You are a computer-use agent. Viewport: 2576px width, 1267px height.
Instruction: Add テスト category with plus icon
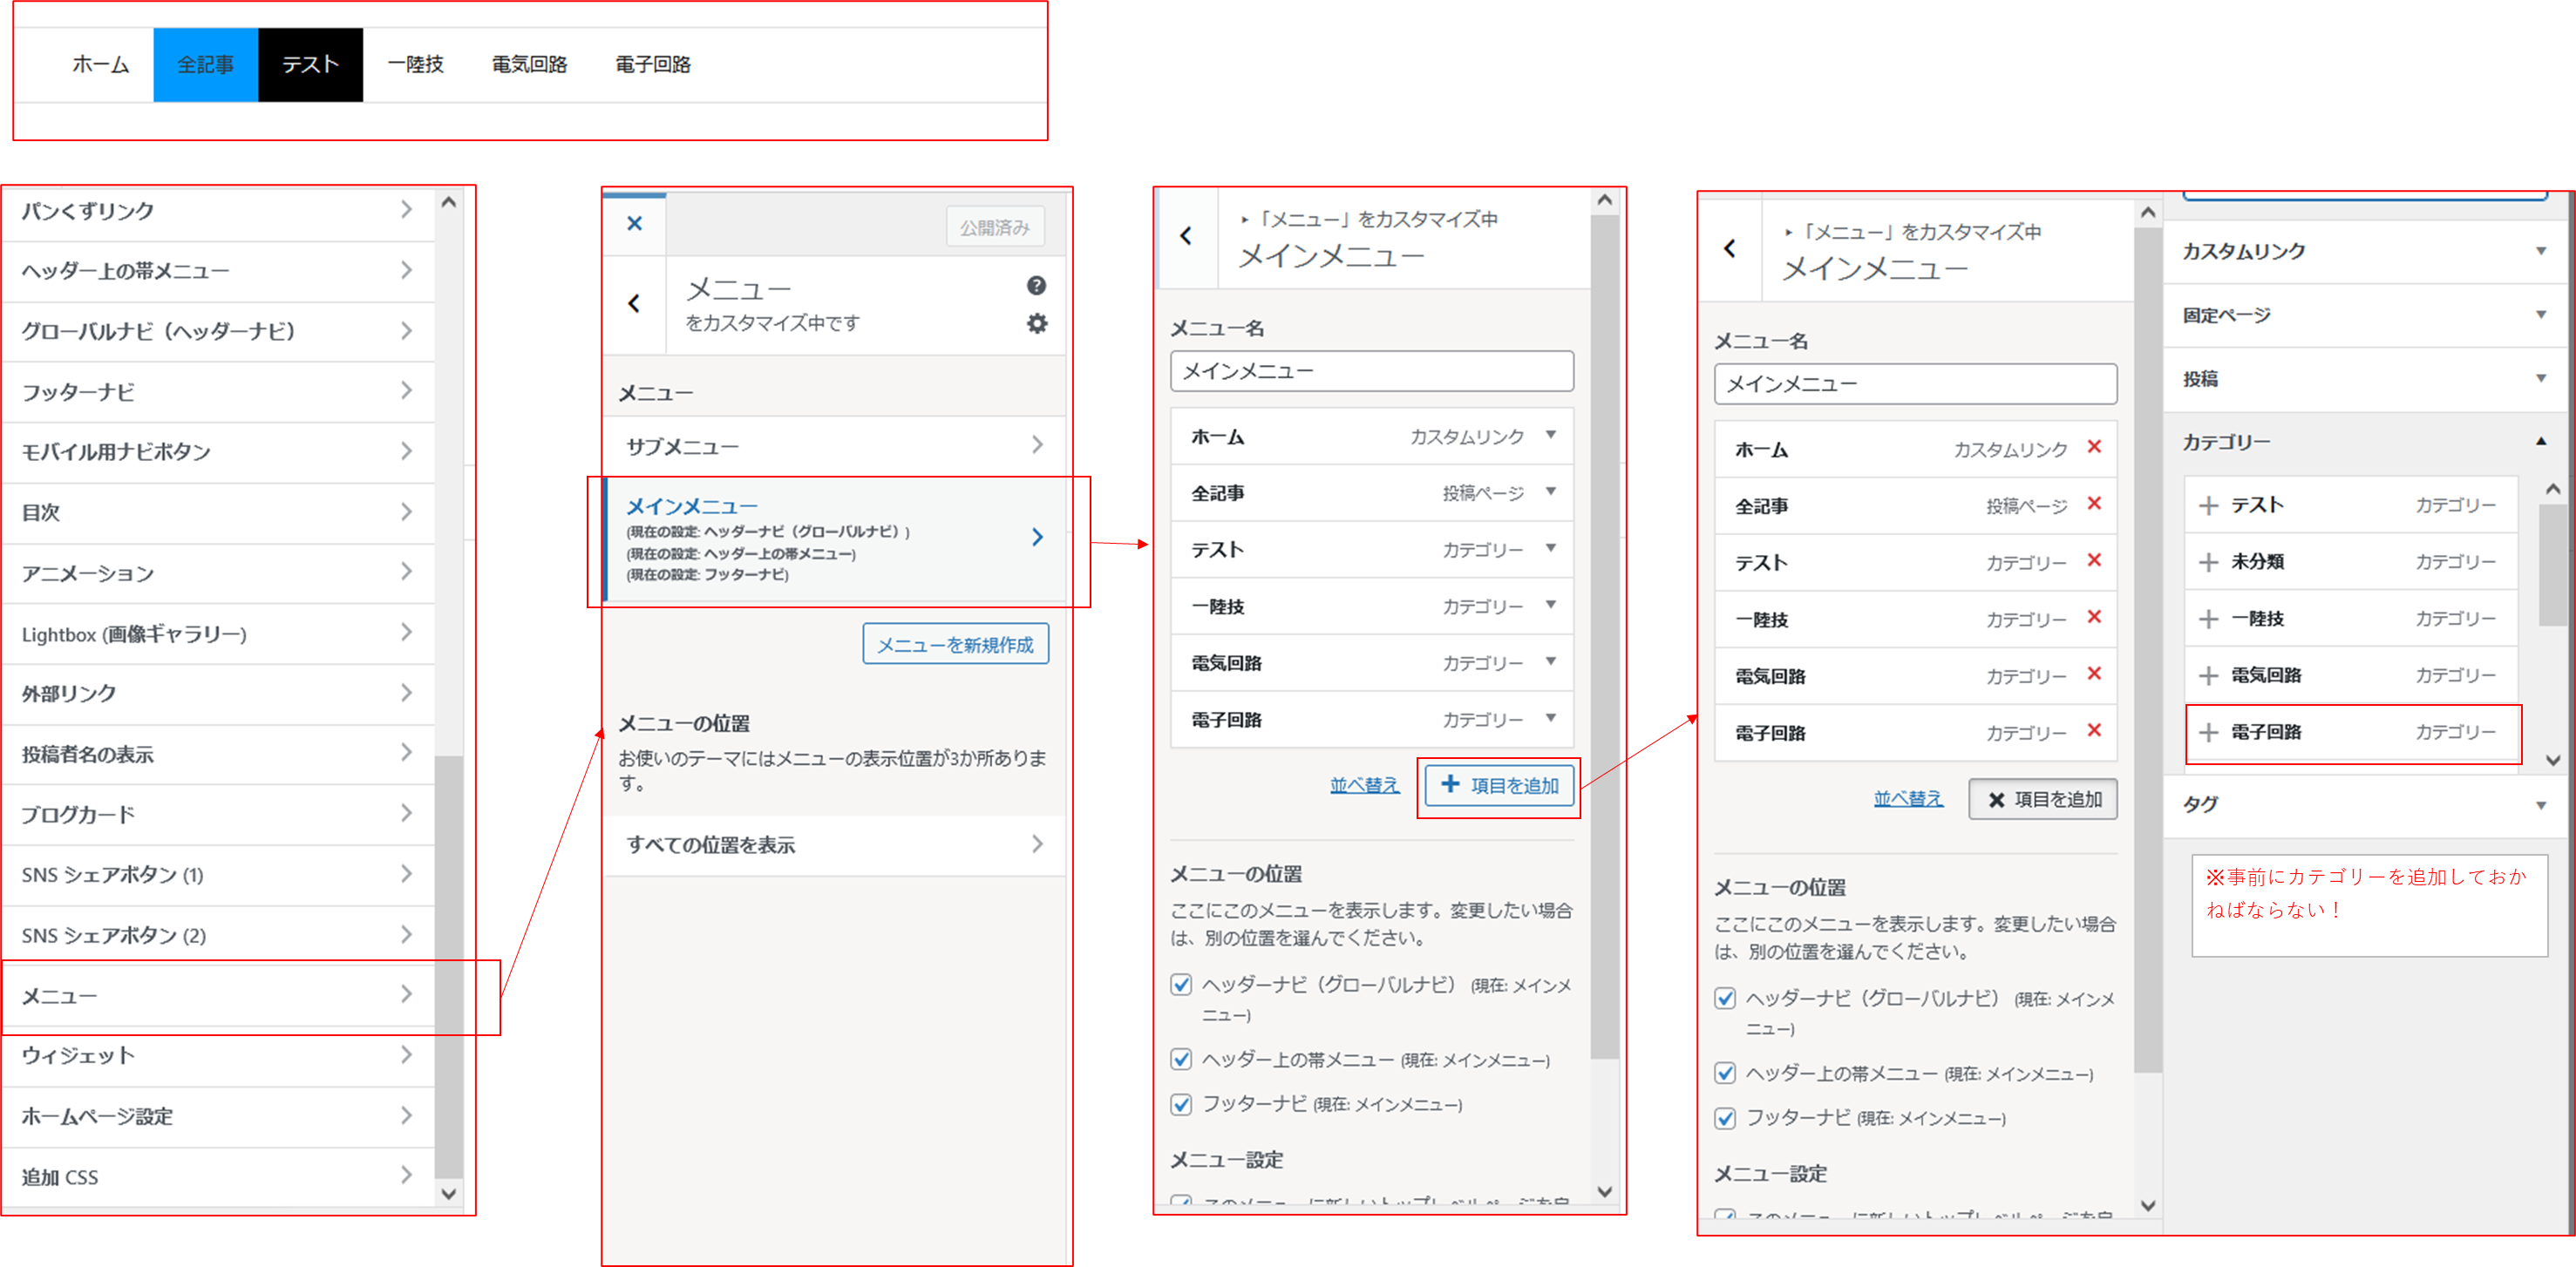pyautogui.click(x=2208, y=505)
